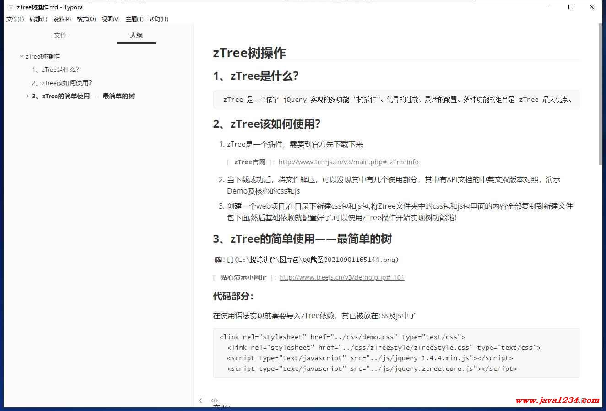This screenshot has height=411, width=606.
Task: Close the Typora window
Action: 592,7
